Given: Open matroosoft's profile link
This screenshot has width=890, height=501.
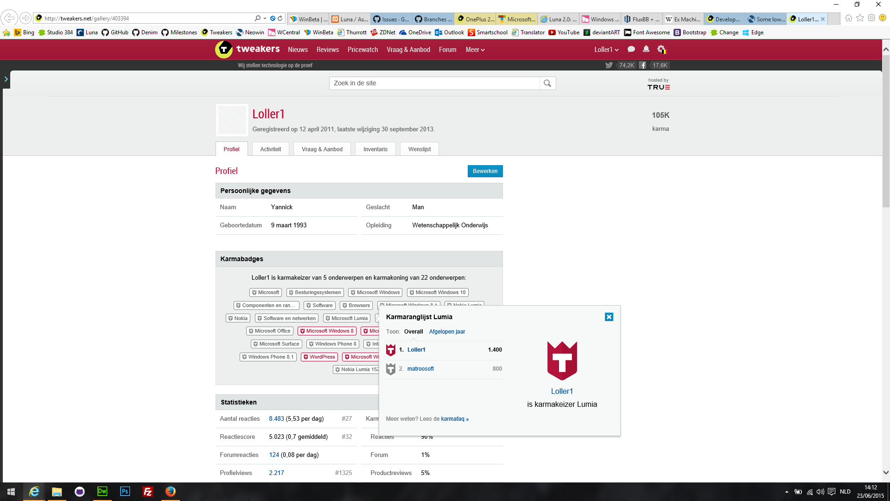Looking at the screenshot, I should pyautogui.click(x=420, y=369).
